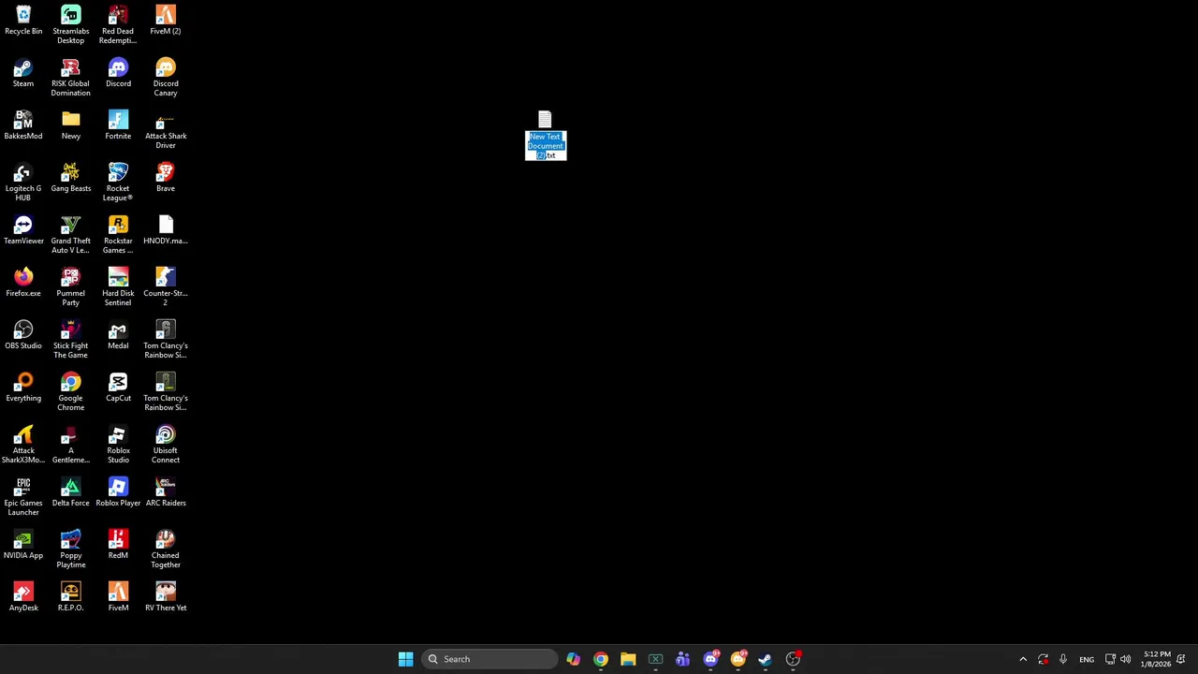Open Google Chrome from the taskbar
Screen dimensions: 1198x674
(601, 659)
